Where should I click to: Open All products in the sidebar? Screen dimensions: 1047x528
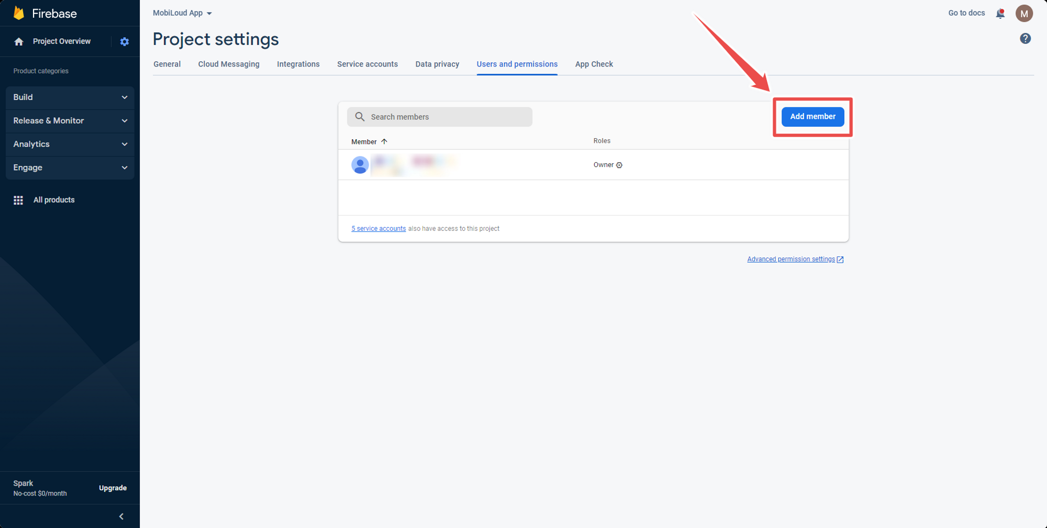coord(54,200)
